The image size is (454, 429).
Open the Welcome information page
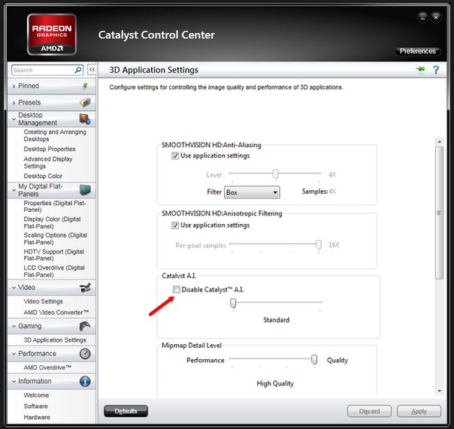(x=36, y=395)
